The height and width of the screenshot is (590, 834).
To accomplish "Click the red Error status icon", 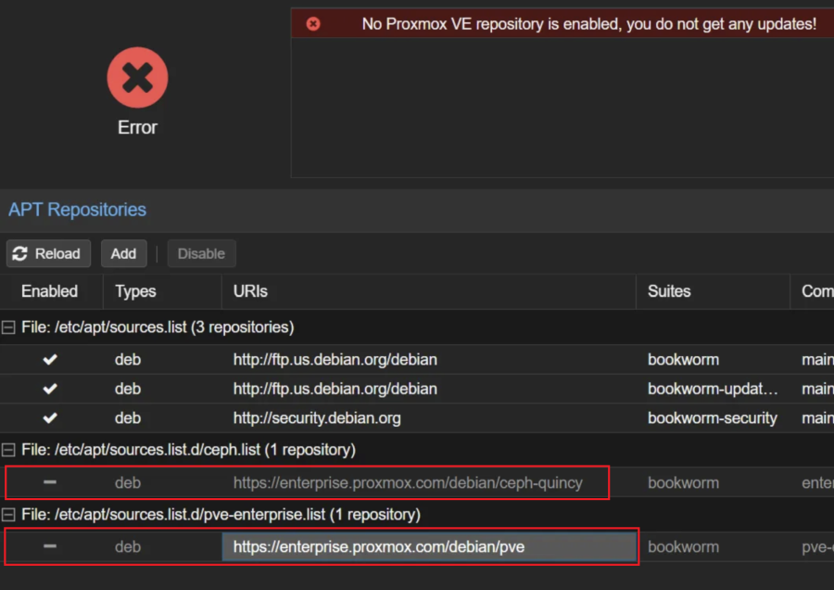I will [x=137, y=78].
